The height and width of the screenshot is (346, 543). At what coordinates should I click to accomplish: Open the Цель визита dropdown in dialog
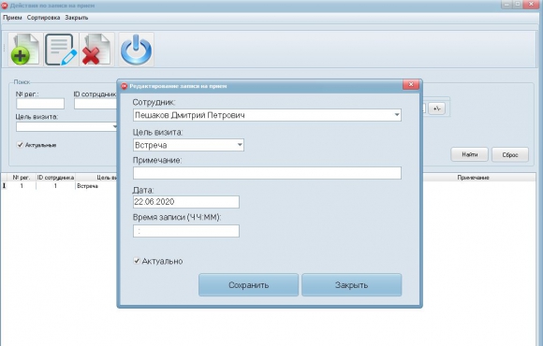[240, 145]
